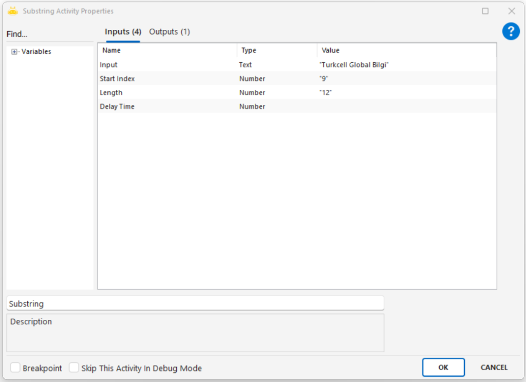Select the Variables tree item label

click(x=36, y=51)
